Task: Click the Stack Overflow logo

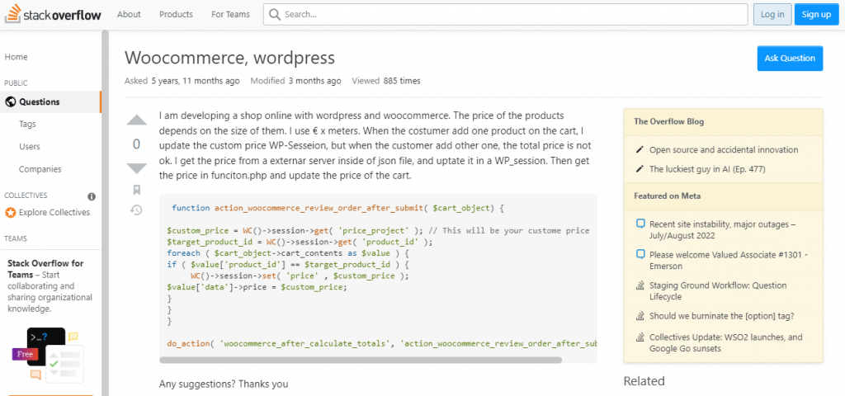Action: (53, 15)
